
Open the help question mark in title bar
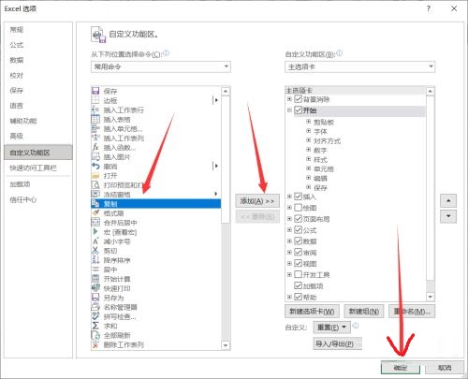[429, 8]
